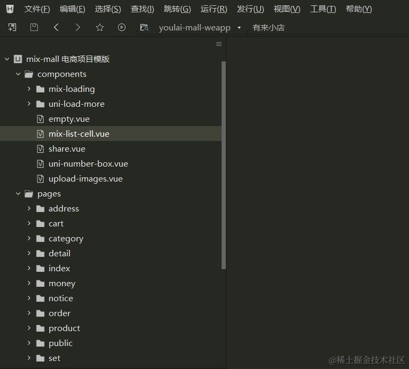Click the uni-app project icon beside mix-mall

18,59
